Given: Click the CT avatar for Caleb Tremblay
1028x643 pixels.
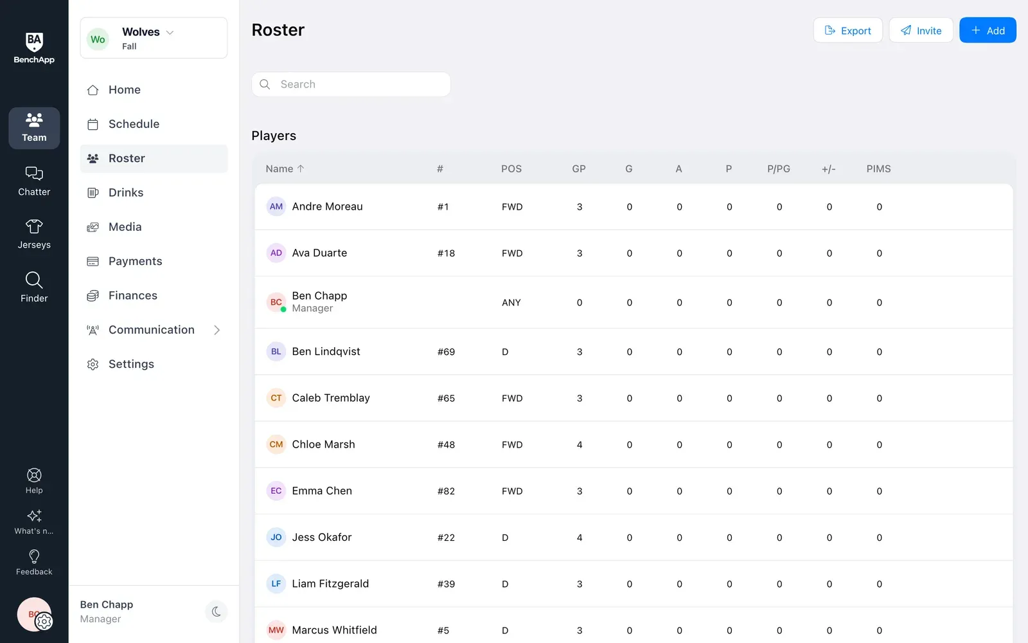Looking at the screenshot, I should tap(276, 398).
